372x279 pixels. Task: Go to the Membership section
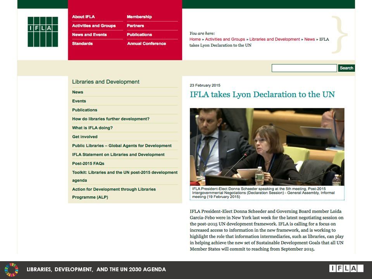coord(139,17)
